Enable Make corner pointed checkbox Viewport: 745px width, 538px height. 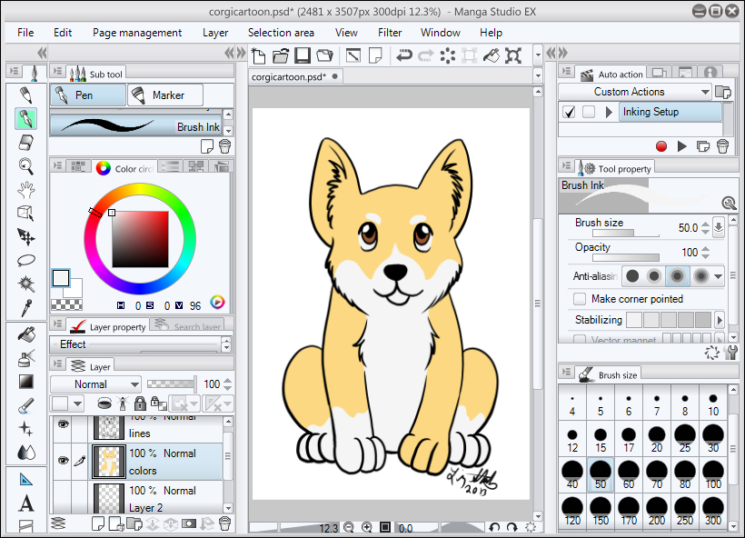click(580, 299)
